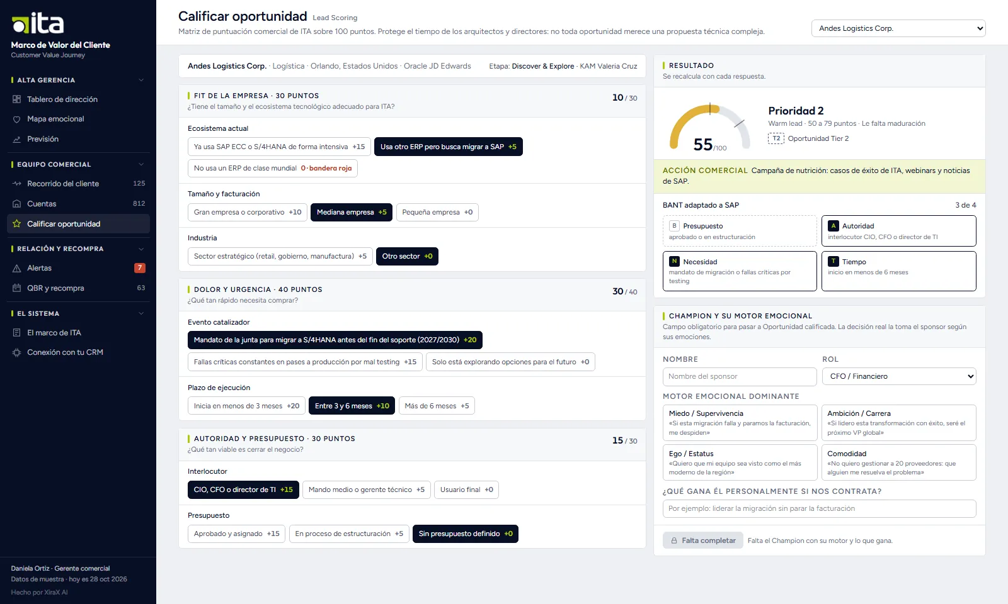Click the Tablero de dirección grid icon
The image size is (1008, 604).
point(17,99)
